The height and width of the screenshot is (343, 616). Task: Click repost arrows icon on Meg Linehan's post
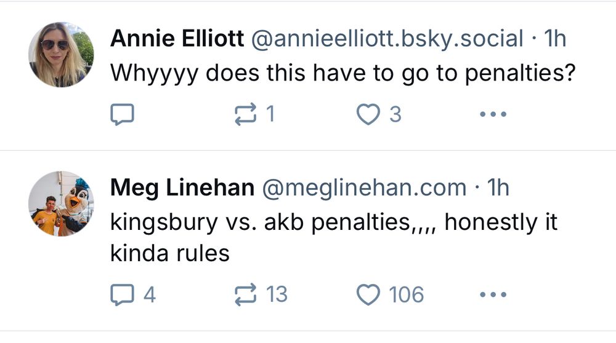pos(246,295)
